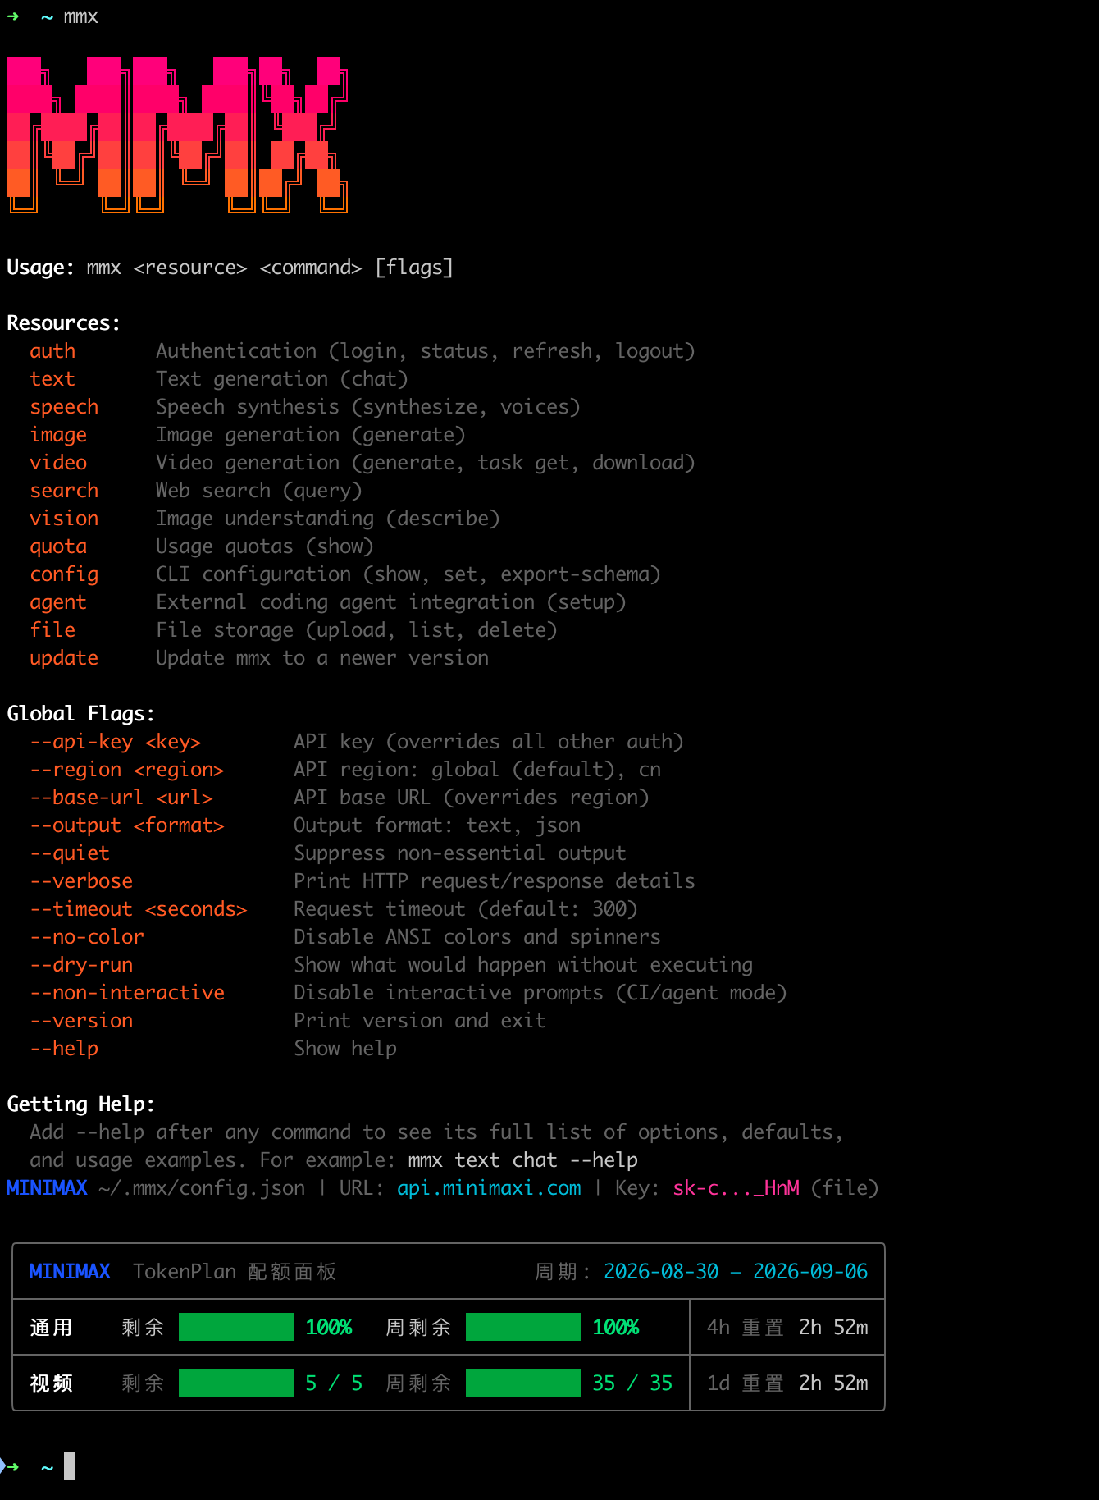Click the 'Getting Help:' heading
This screenshot has width=1099, height=1500.
click(81, 1104)
